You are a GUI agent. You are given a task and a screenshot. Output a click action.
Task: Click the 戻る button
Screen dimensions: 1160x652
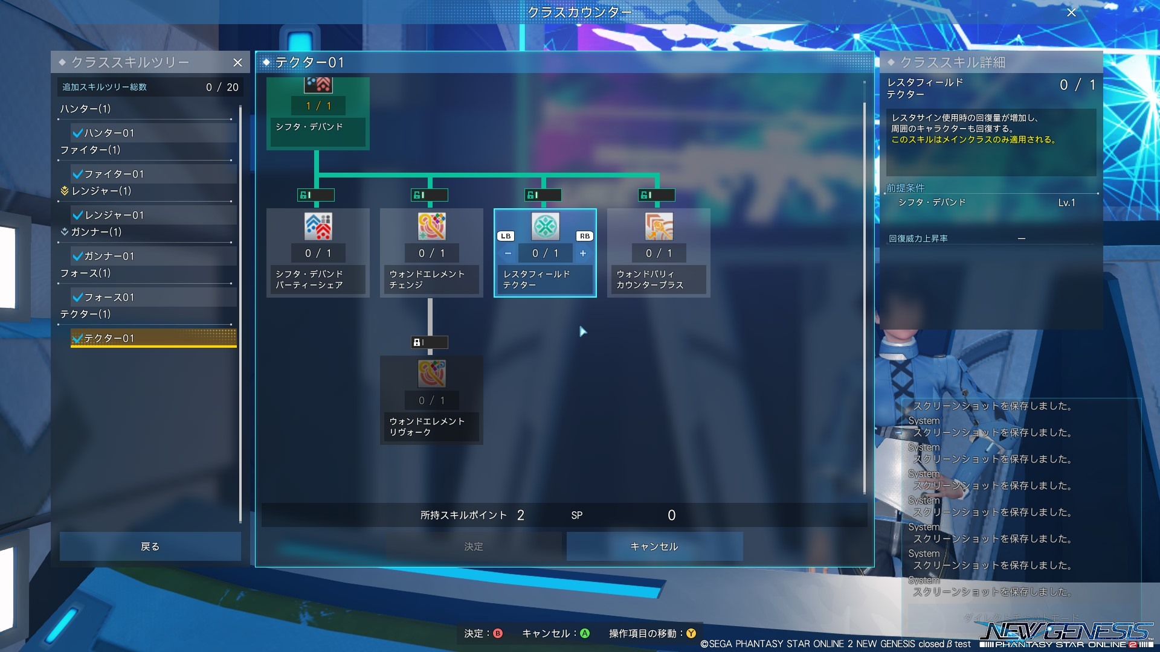pyautogui.click(x=150, y=546)
